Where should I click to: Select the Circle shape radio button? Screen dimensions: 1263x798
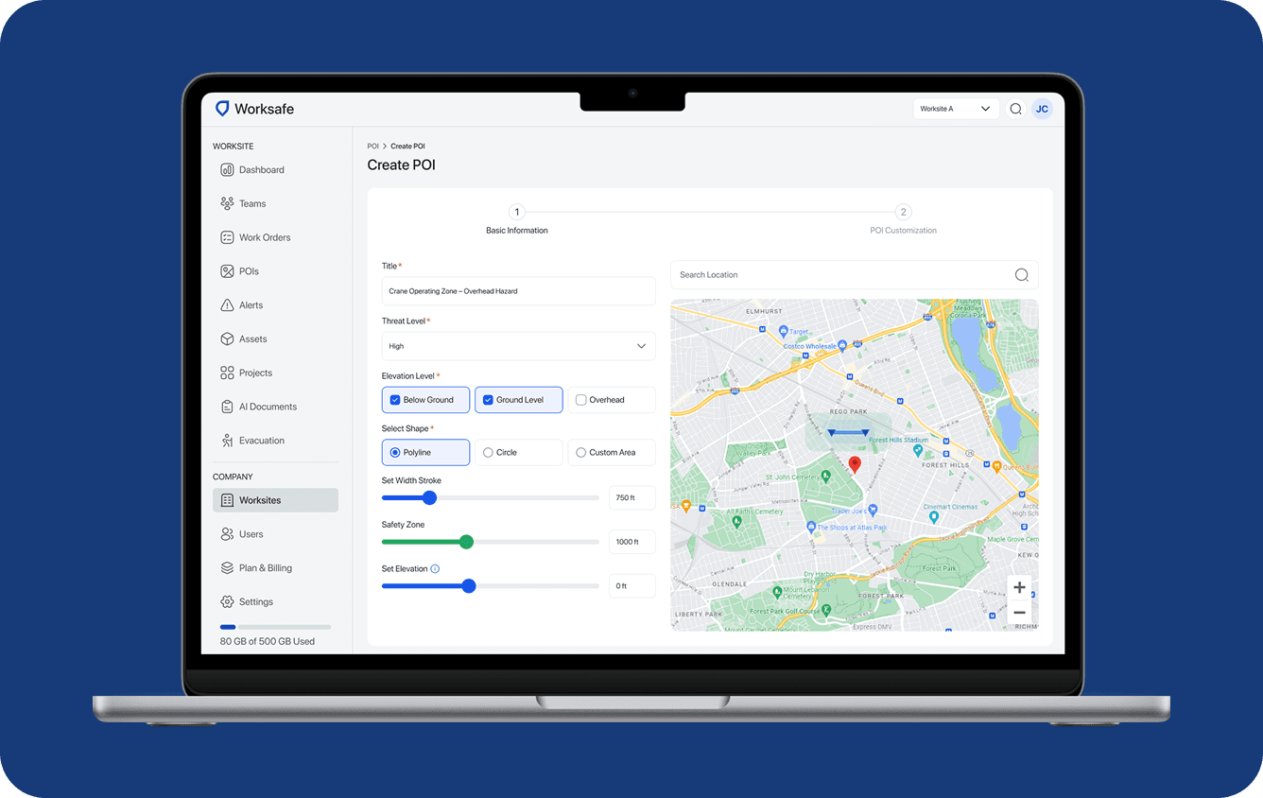tap(488, 453)
